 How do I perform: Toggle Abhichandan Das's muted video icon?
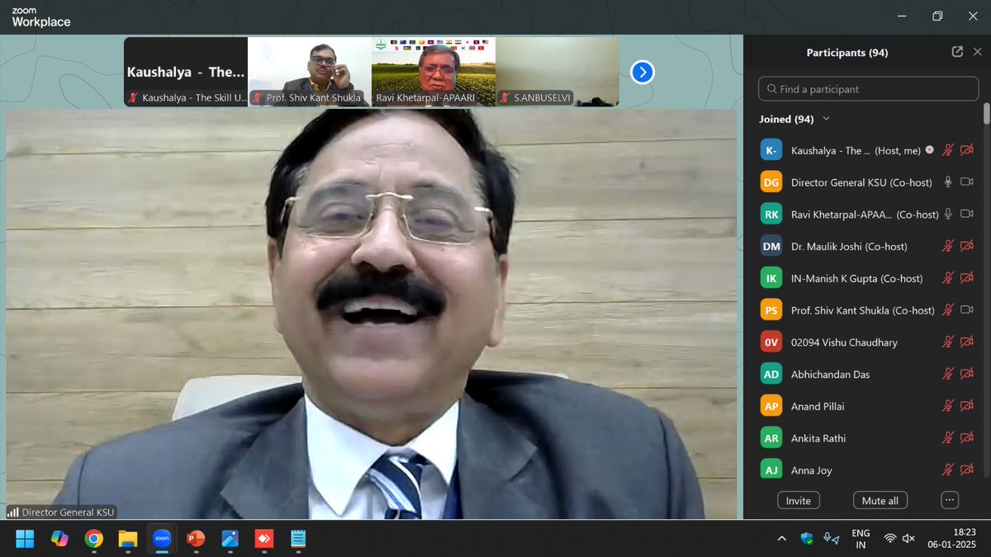click(967, 374)
